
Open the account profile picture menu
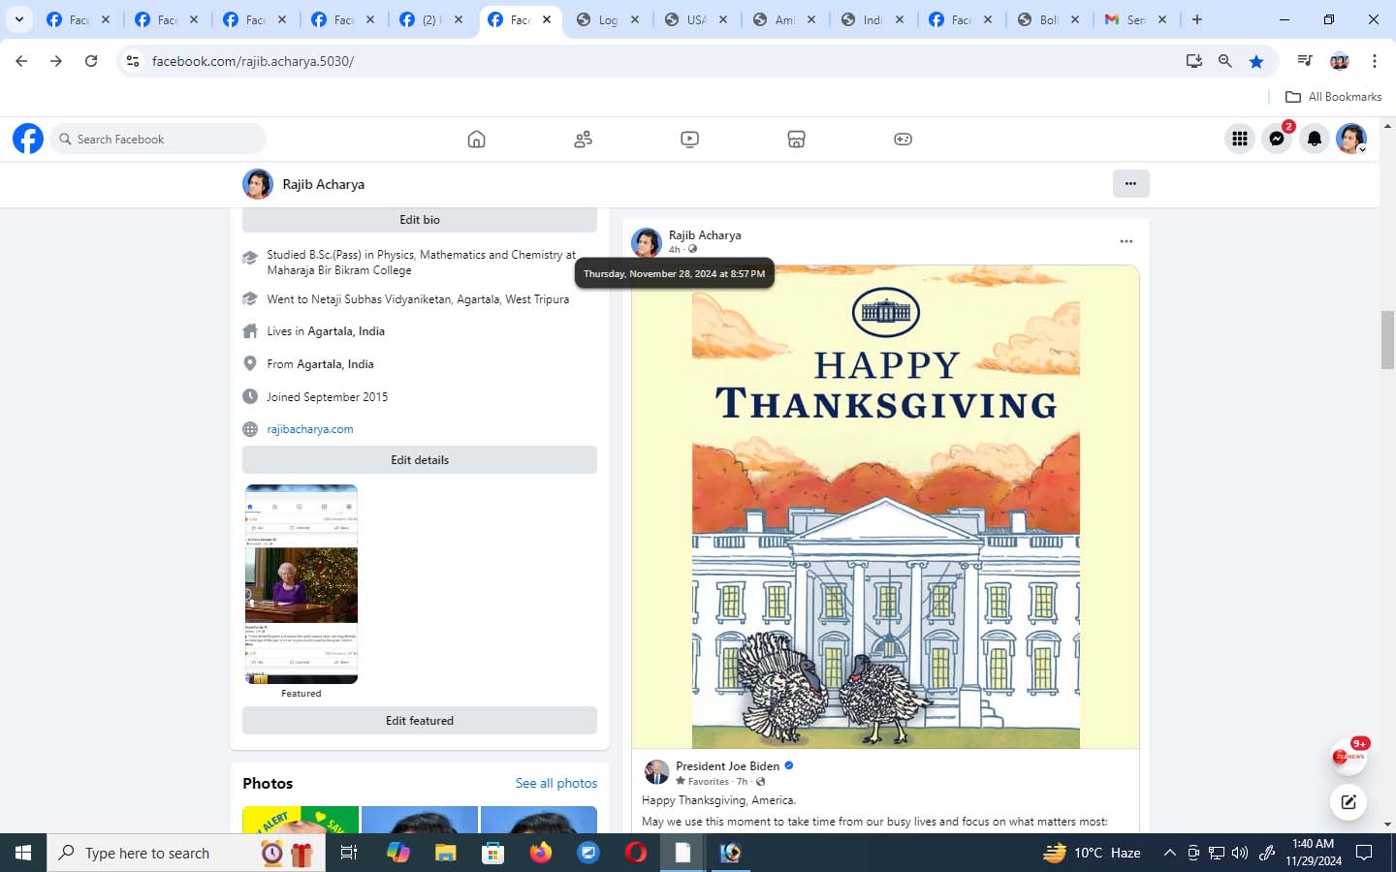coord(1351,139)
